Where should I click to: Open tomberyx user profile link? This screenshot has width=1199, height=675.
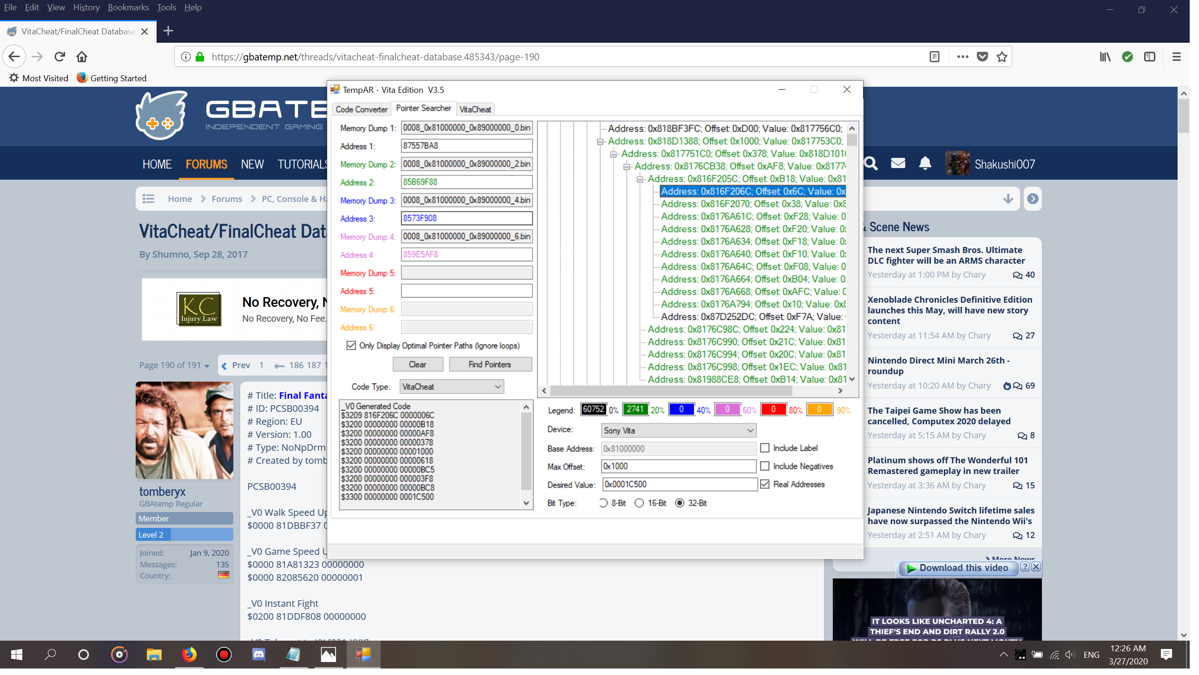pyautogui.click(x=163, y=492)
